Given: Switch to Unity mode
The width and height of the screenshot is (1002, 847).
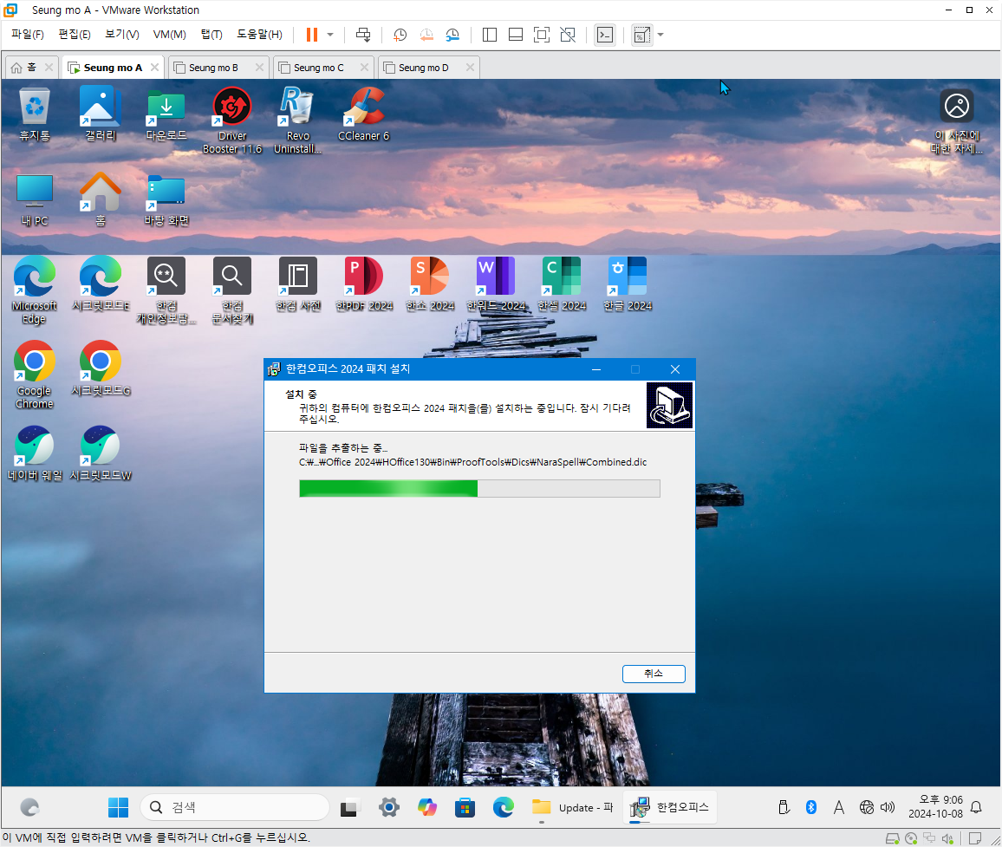Looking at the screenshot, I should 568,35.
